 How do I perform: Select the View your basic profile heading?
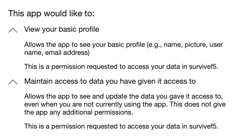[62, 29]
